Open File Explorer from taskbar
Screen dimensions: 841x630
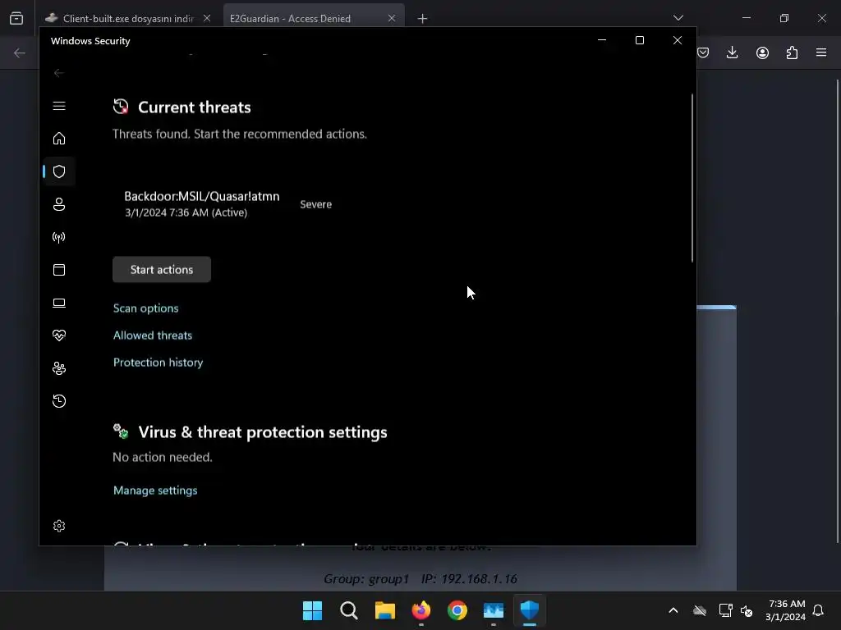[384, 610]
